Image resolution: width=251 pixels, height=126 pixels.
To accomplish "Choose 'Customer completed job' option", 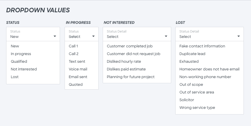I will (x=130, y=46).
